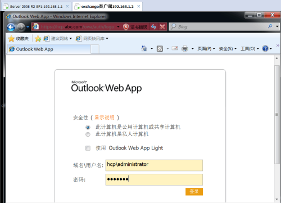
Task: Click the RSS feeds icon
Action: tap(160, 49)
